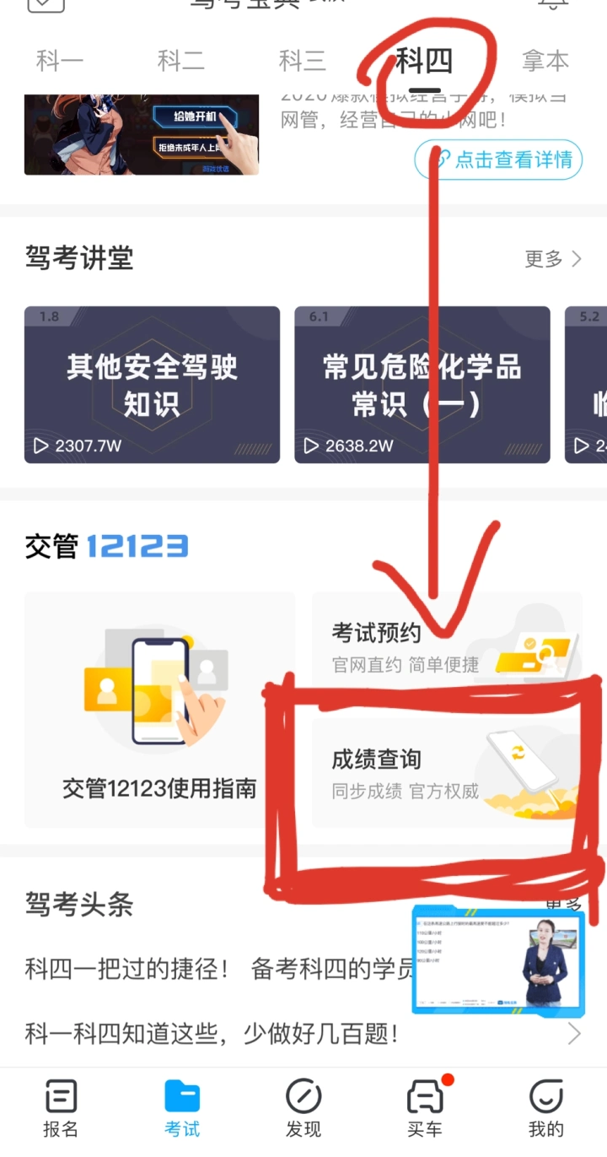This screenshot has width=607, height=1157.
Task: Open the 买车 car icon
Action: click(x=425, y=1096)
